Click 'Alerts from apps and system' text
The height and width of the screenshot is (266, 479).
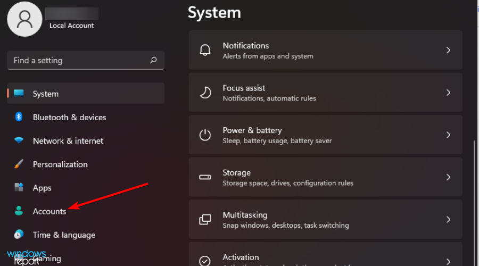(x=268, y=56)
